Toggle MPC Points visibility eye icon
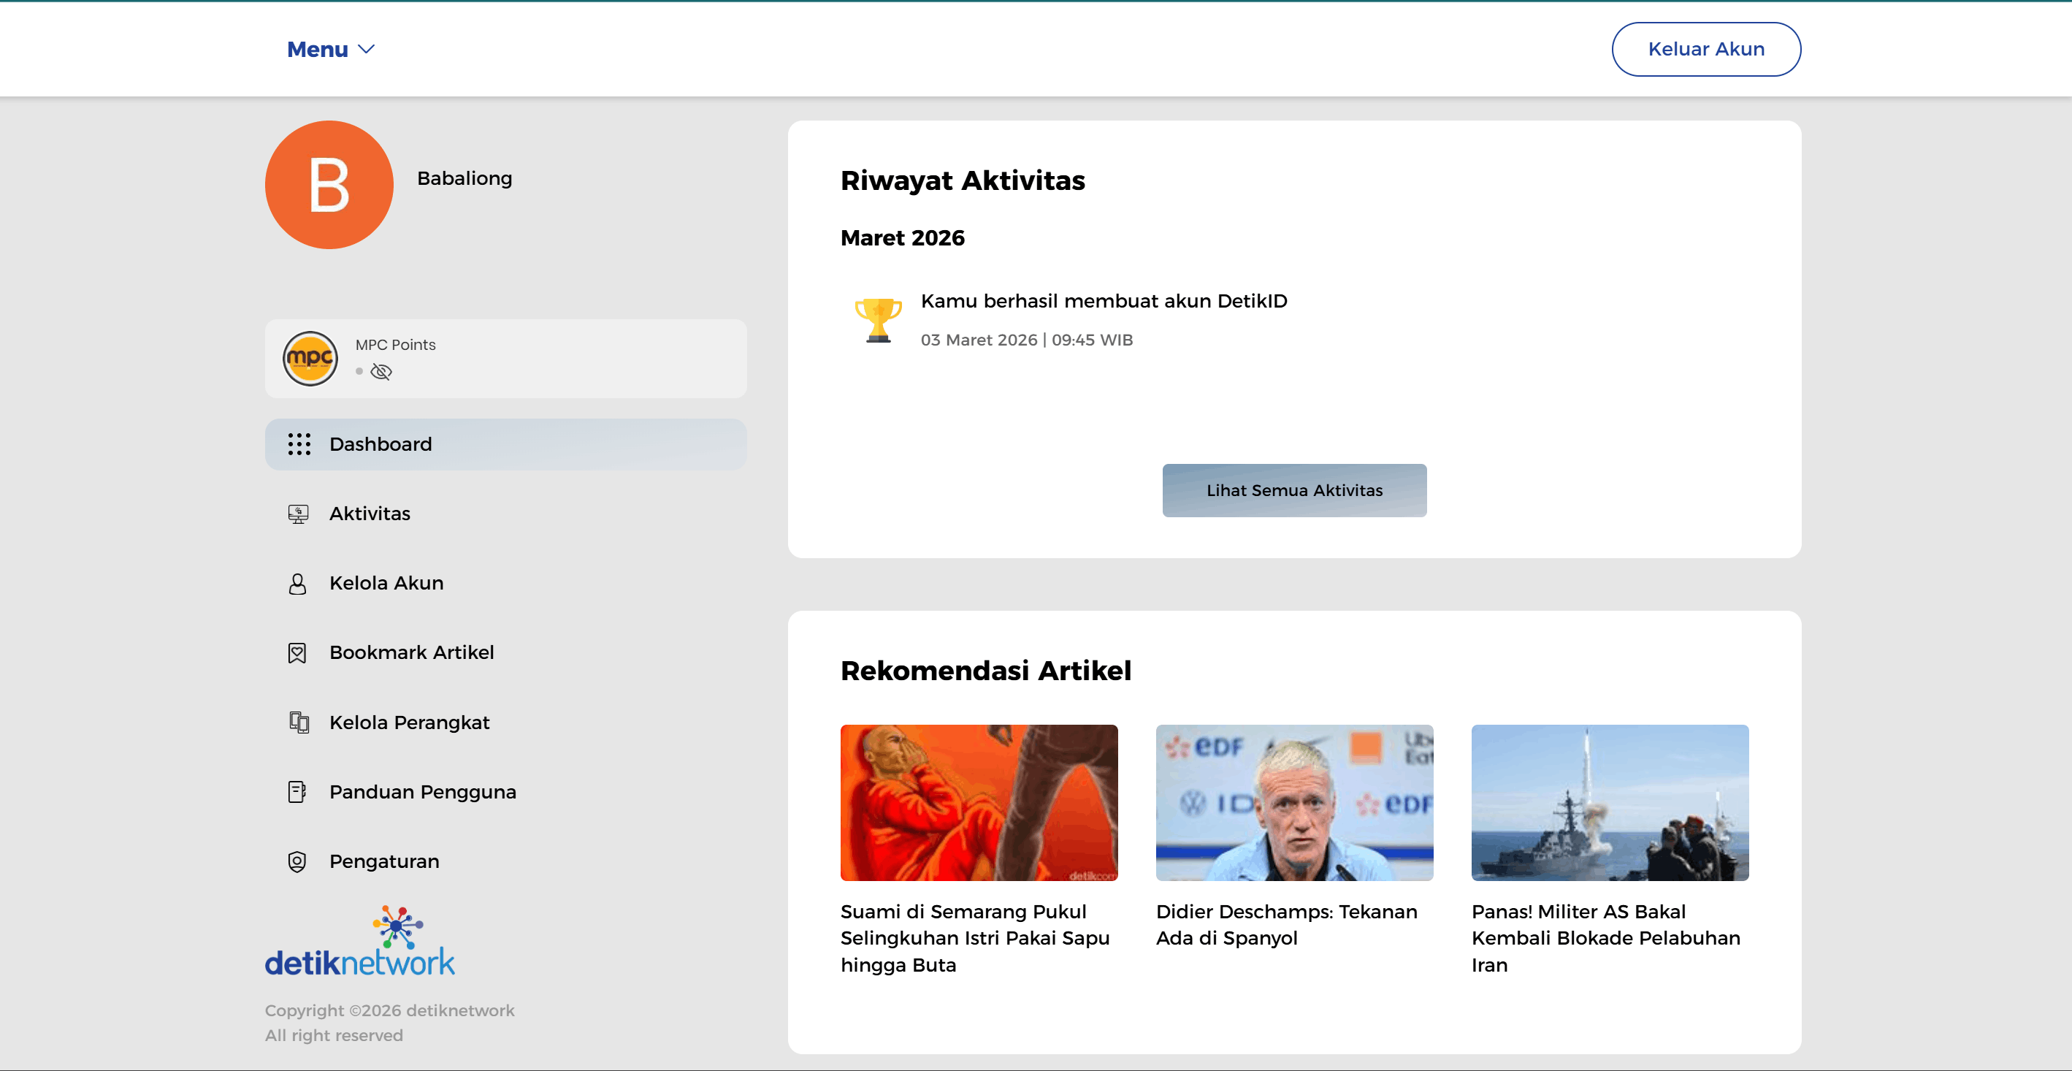This screenshot has width=2072, height=1071. click(x=381, y=371)
